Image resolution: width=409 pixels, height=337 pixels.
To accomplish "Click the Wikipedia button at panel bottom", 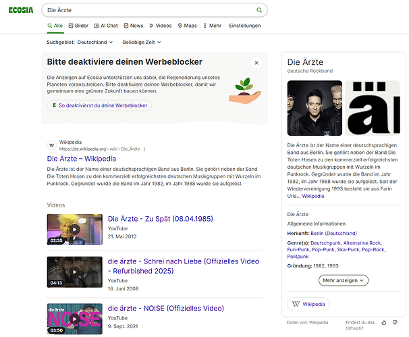I will point(308,304).
